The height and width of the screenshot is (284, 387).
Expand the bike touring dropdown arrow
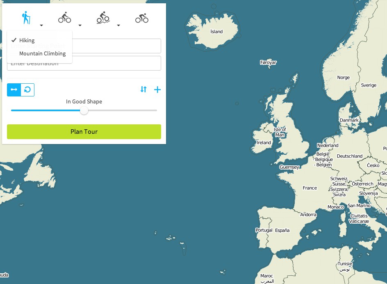(80, 25)
